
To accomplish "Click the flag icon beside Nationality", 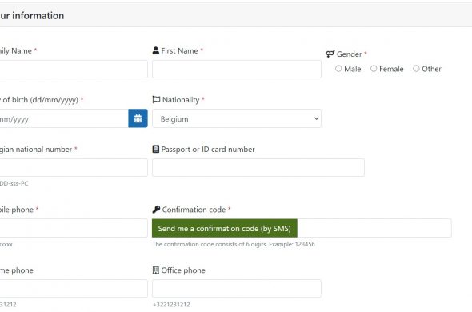I will [156, 100].
